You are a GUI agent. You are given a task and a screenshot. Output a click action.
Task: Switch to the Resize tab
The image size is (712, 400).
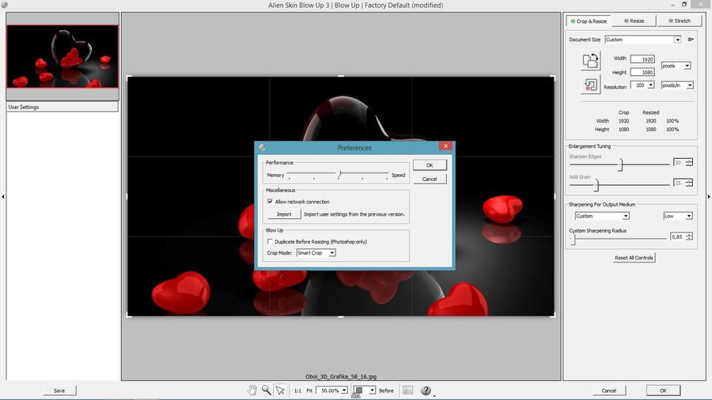coord(634,21)
